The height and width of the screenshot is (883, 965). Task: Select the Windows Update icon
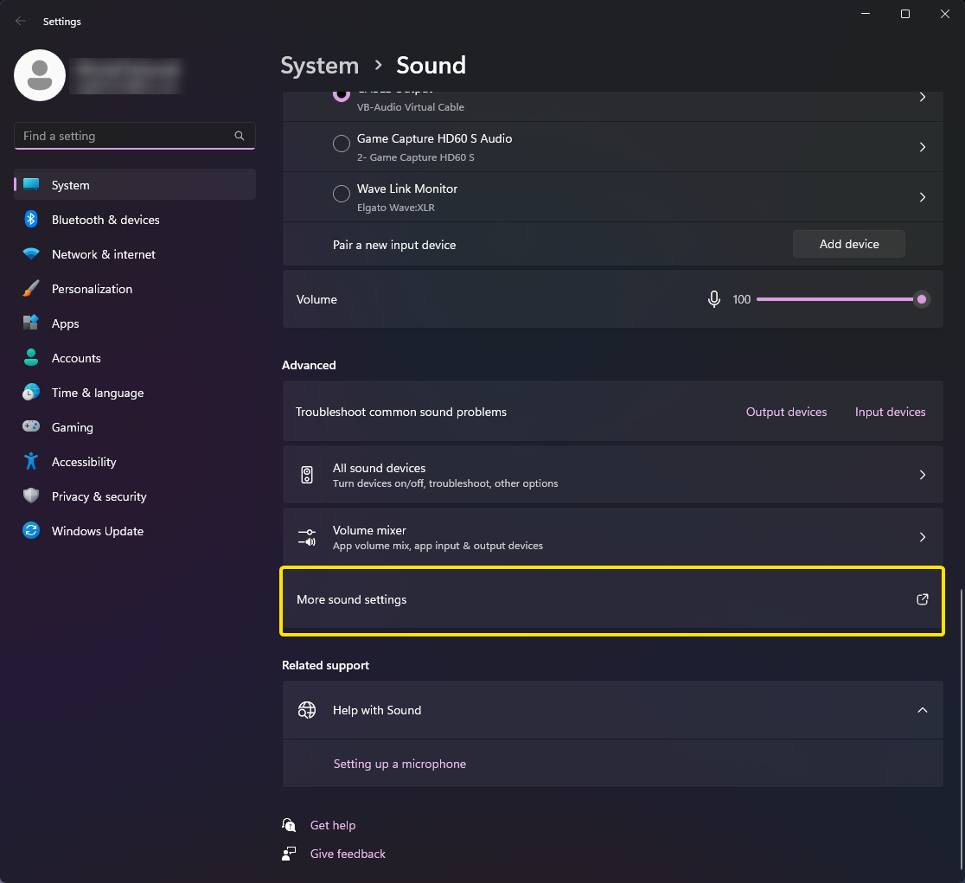click(x=31, y=531)
